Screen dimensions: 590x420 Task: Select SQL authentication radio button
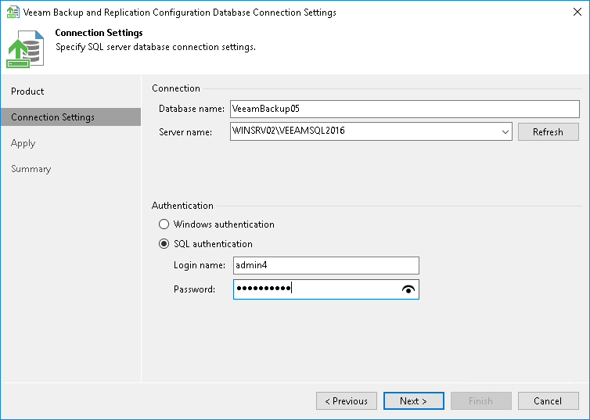[164, 244]
